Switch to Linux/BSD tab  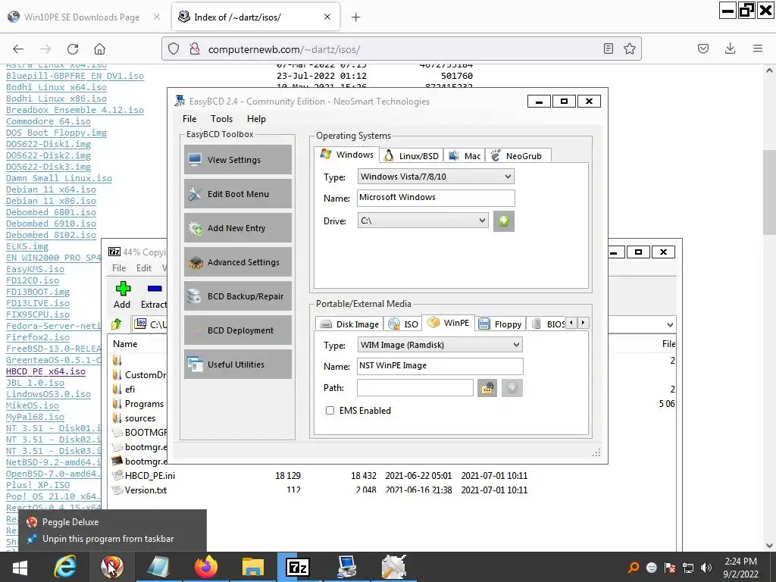click(411, 155)
